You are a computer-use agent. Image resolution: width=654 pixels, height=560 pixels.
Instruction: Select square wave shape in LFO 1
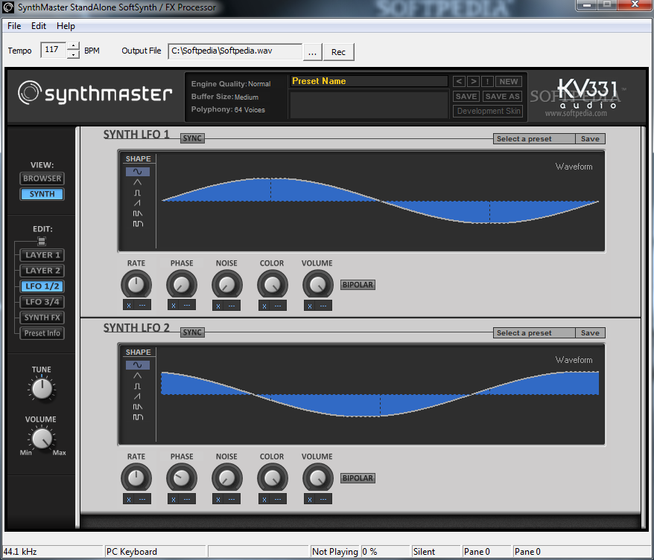(138, 193)
